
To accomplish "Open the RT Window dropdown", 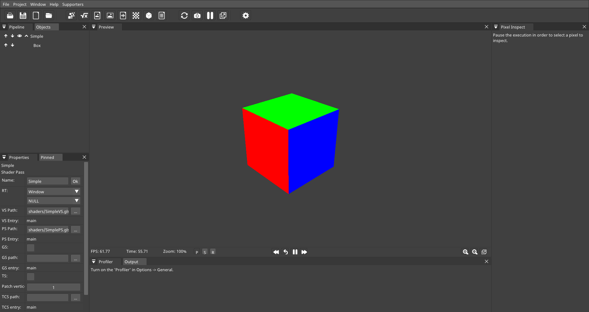I will (x=53, y=191).
